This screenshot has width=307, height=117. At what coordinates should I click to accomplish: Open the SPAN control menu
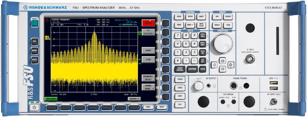pyautogui.click(x=190, y=17)
